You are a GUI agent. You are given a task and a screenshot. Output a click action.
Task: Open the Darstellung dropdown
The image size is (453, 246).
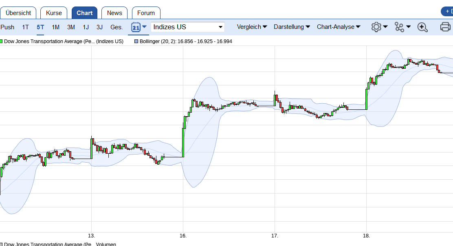pos(292,27)
